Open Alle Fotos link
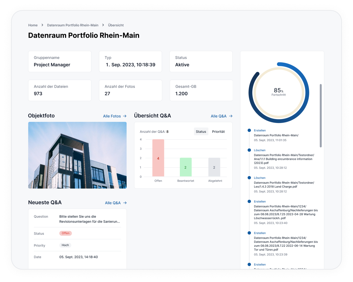This screenshot has width=353, height=282. coord(112,116)
